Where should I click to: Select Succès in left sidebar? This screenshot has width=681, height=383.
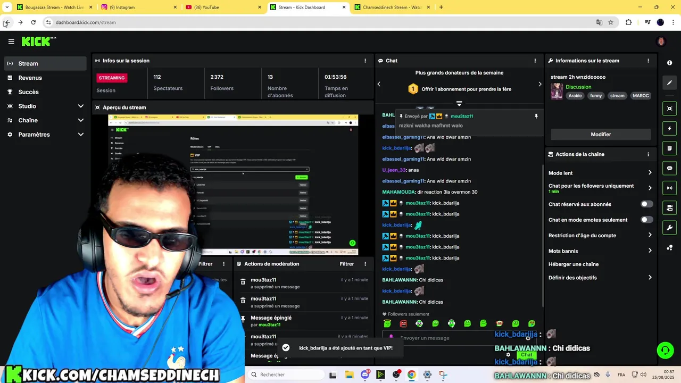(x=45, y=92)
